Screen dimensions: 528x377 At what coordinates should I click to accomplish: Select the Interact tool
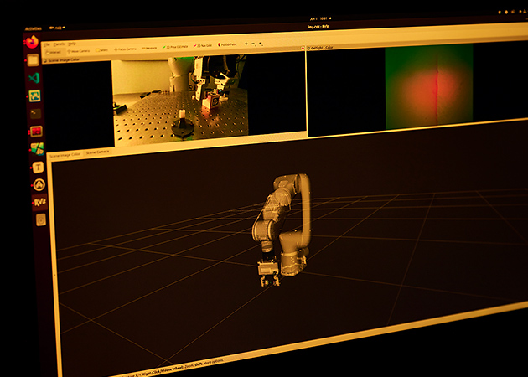coord(54,52)
